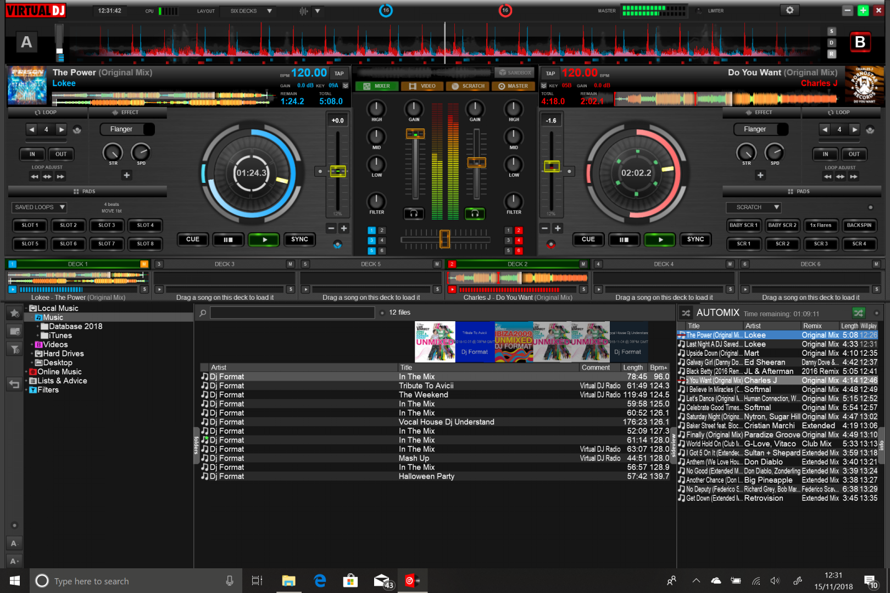
Task: Switch to the SCRATCH tab
Action: pos(468,86)
